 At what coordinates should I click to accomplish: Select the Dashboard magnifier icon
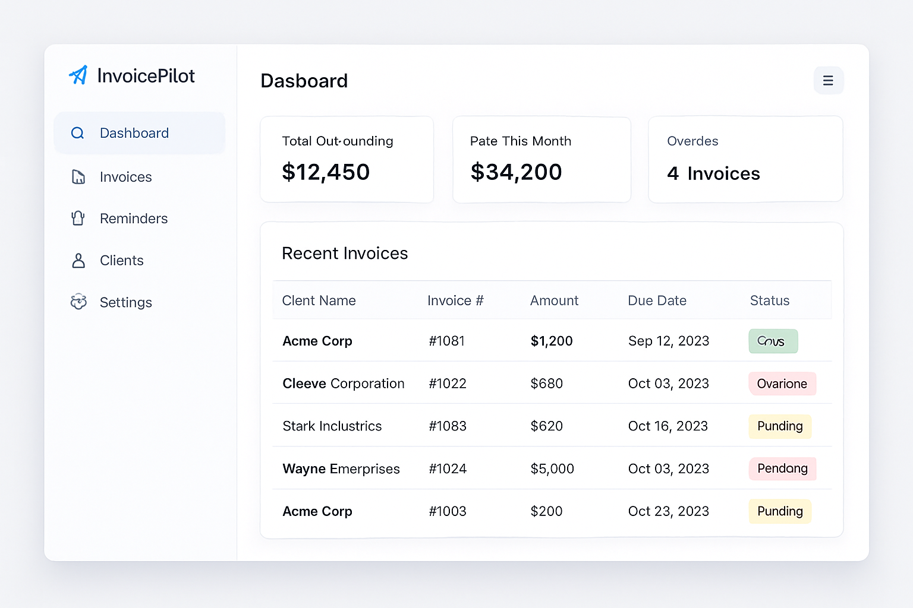(78, 133)
